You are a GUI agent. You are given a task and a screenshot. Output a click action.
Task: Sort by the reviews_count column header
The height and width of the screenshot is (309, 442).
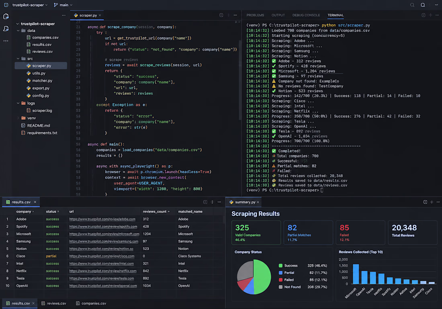tap(156, 211)
